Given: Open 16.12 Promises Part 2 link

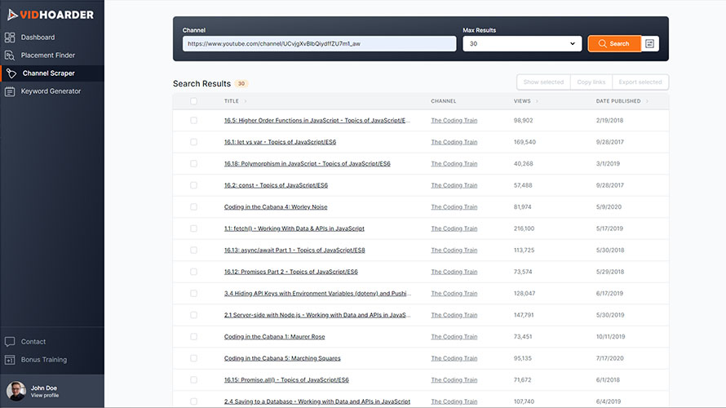Looking at the screenshot, I should pos(290,272).
